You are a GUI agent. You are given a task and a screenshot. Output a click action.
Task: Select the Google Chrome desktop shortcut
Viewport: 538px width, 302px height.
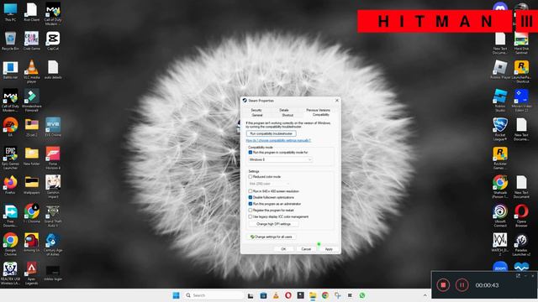pyautogui.click(x=10, y=244)
